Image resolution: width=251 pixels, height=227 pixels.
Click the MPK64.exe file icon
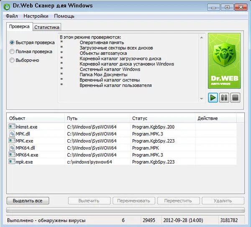click(12, 155)
